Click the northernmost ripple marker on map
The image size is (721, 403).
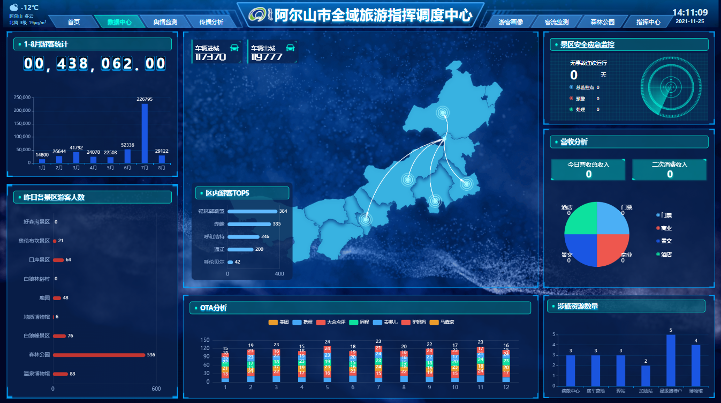(x=443, y=113)
